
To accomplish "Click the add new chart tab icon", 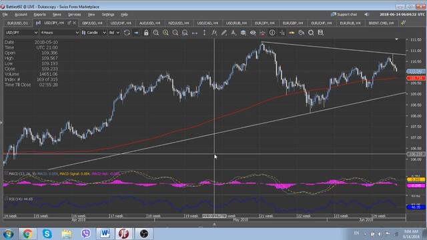I will [403, 23].
